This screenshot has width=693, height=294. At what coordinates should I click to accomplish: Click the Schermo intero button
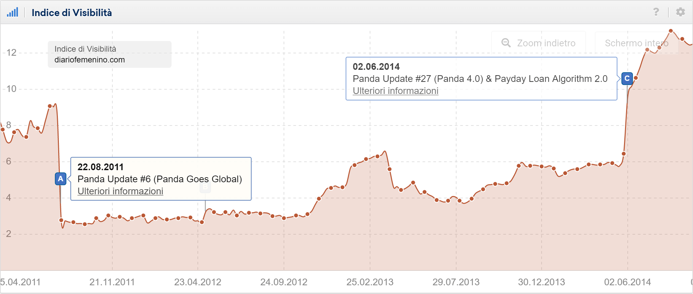(x=636, y=43)
